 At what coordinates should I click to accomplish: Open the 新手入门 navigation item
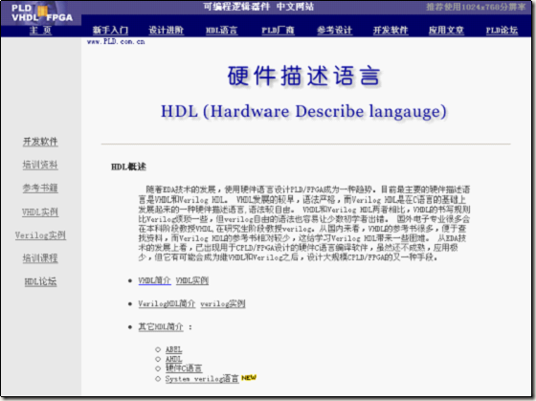(110, 30)
